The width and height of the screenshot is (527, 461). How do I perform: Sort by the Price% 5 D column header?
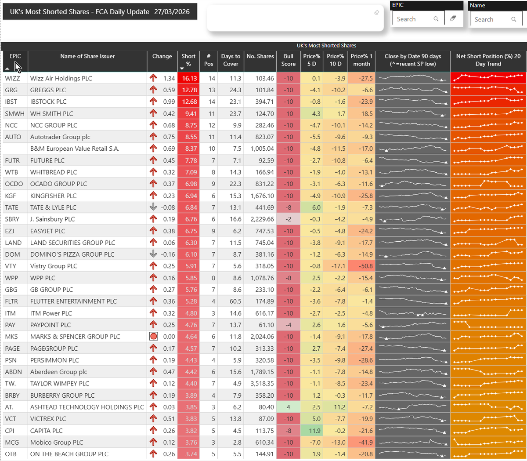coord(312,60)
